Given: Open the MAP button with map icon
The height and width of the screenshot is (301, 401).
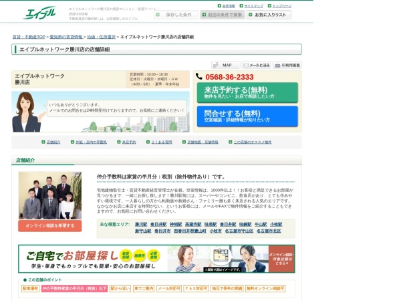Looking at the screenshot, I should [x=226, y=65].
